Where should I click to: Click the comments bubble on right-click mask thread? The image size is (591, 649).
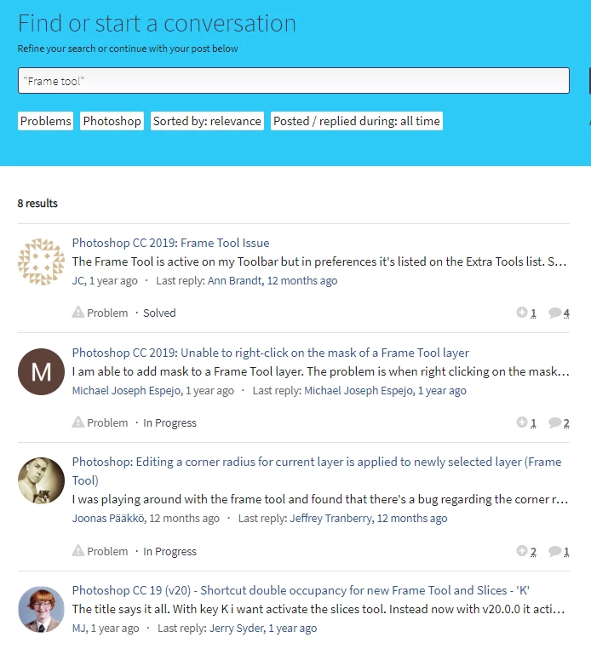[x=555, y=422]
